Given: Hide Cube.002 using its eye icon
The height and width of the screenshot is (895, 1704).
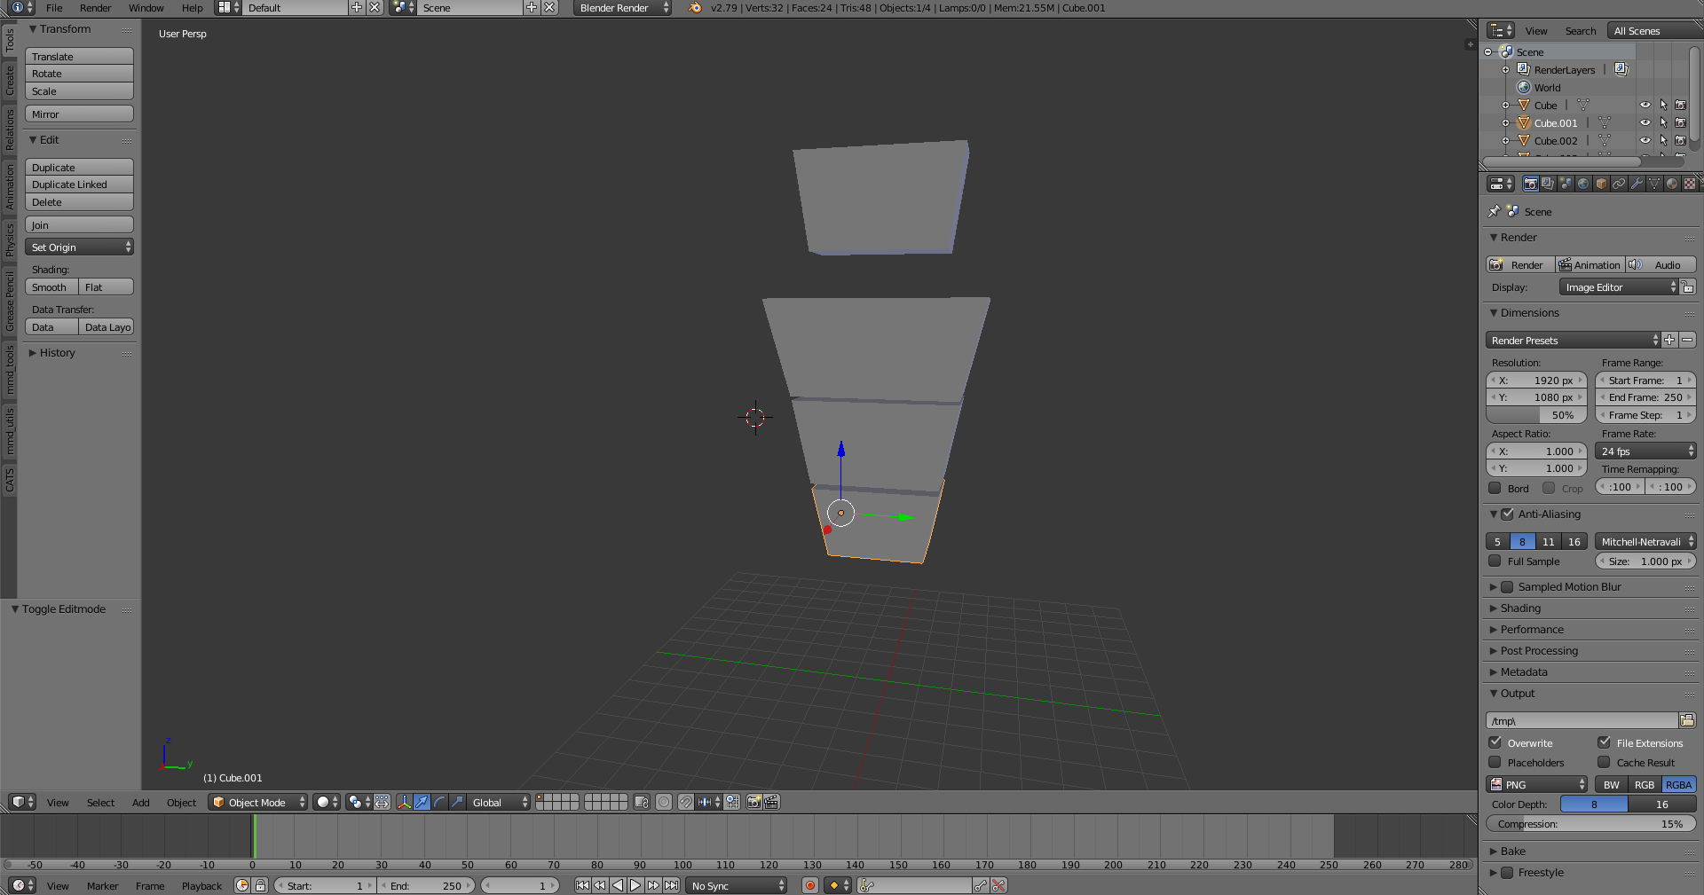Looking at the screenshot, I should 1645,140.
